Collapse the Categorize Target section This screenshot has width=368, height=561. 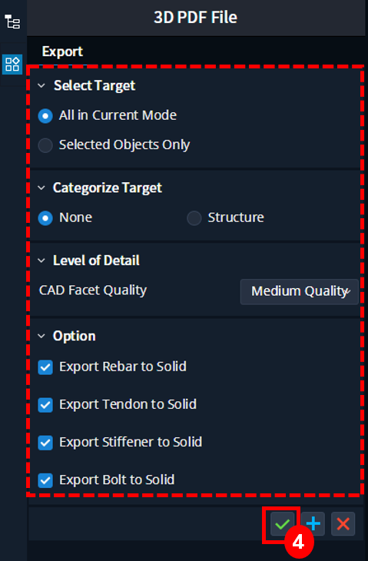(x=41, y=188)
